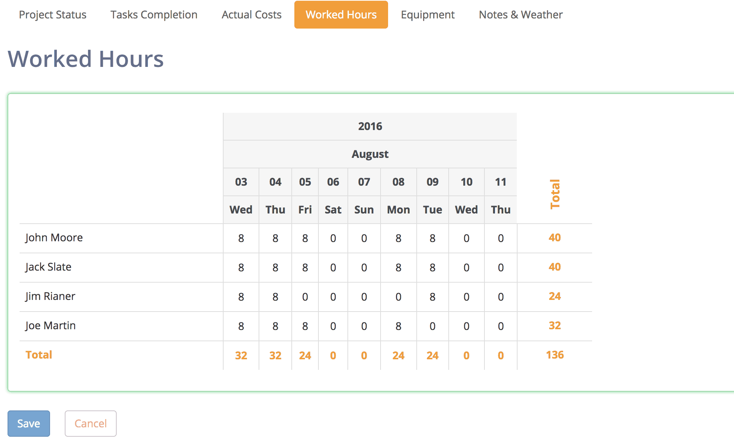Edit Joe Martin's hours under Monday 08
734x445 pixels.
(x=398, y=326)
